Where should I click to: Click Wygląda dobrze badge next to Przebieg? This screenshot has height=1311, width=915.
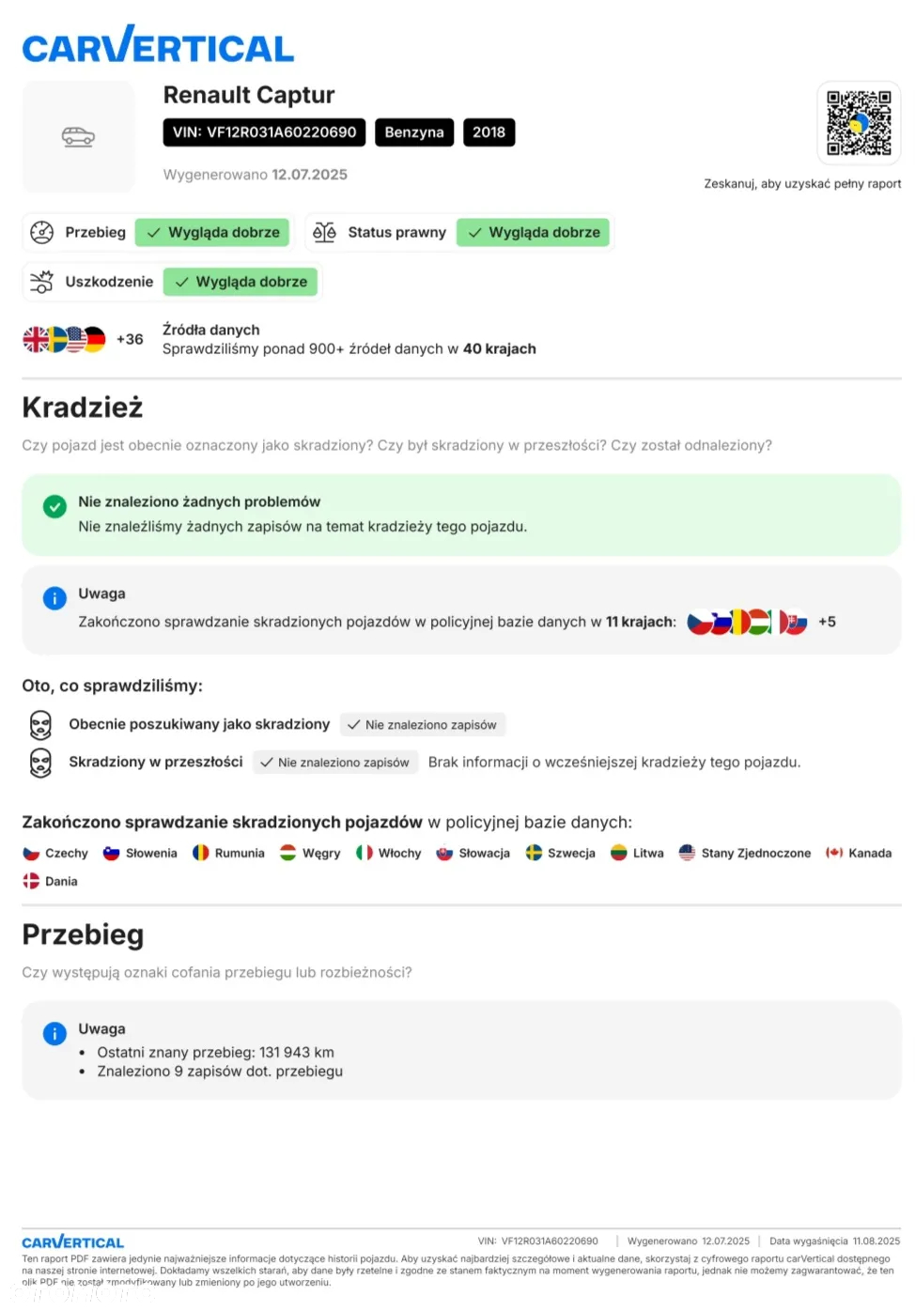(212, 232)
